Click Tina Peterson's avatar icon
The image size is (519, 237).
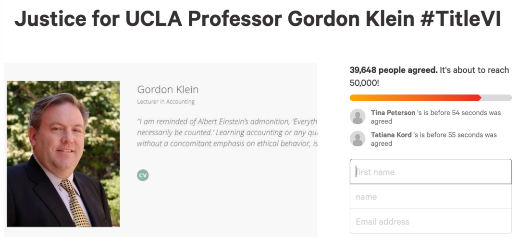point(358,117)
